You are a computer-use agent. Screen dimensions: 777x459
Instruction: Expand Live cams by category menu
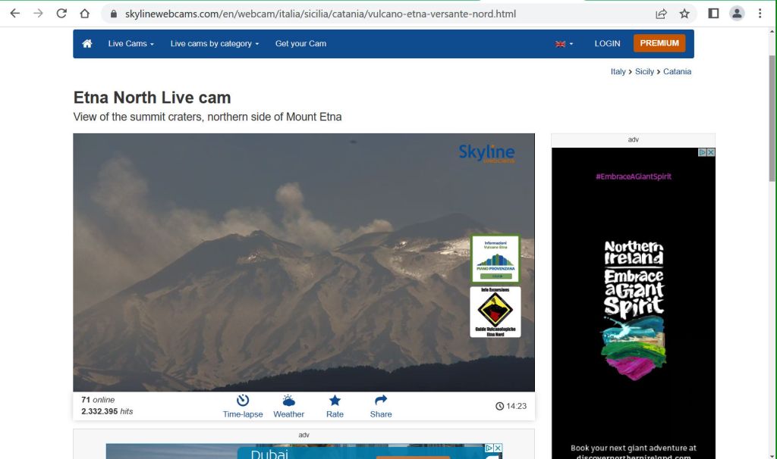tap(214, 44)
